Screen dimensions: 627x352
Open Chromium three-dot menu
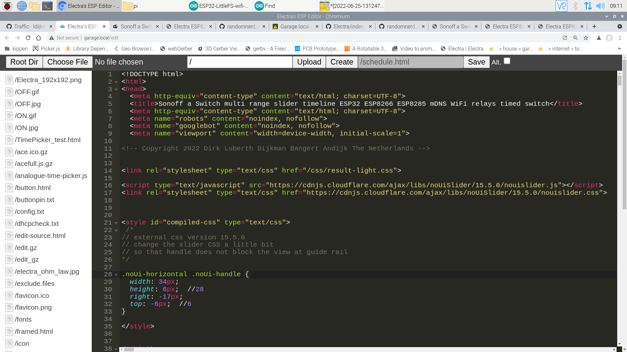[620, 38]
